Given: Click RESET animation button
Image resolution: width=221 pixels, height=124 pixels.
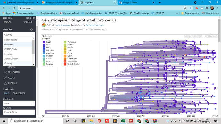Looking at the screenshot, I should pyautogui.click(x=28, y=22).
